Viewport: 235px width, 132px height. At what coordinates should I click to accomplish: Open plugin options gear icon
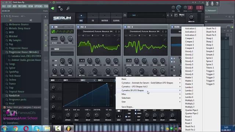tap(60, 8)
